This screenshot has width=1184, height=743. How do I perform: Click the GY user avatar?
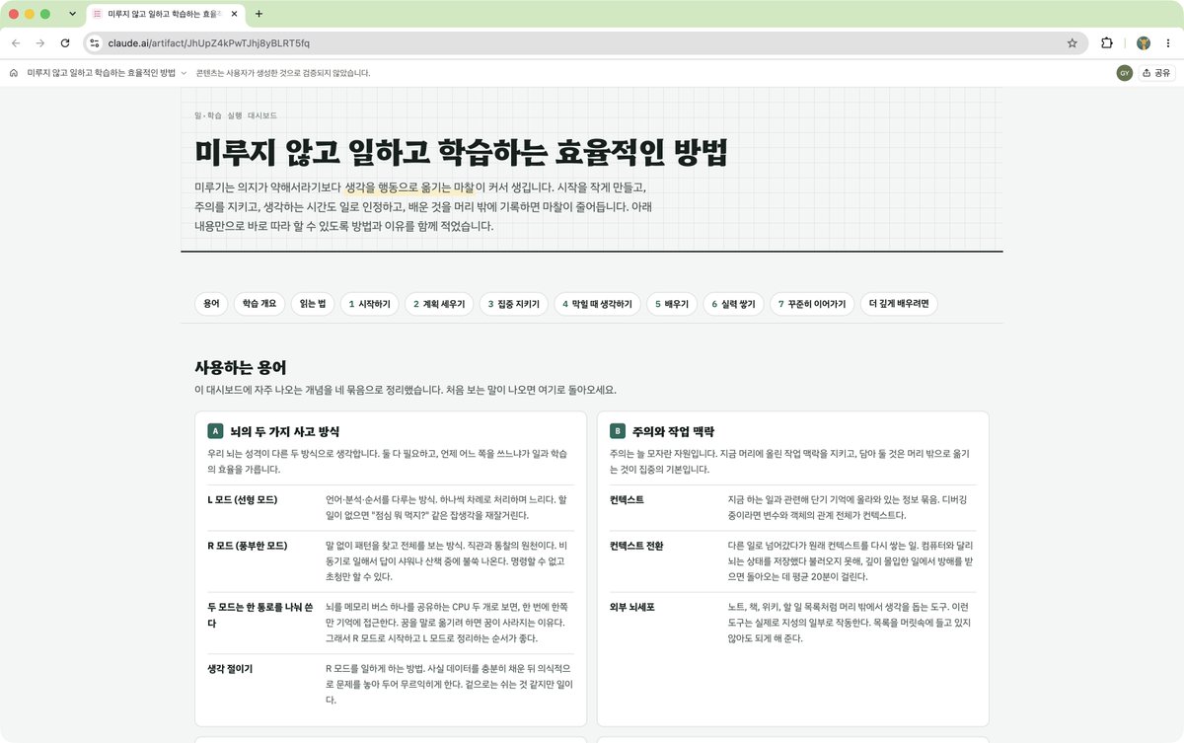click(1124, 73)
